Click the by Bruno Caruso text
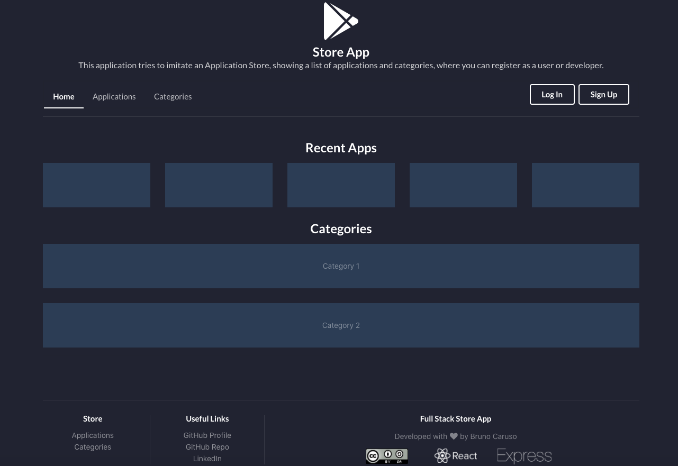Image resolution: width=678 pixels, height=466 pixels. (x=488, y=436)
